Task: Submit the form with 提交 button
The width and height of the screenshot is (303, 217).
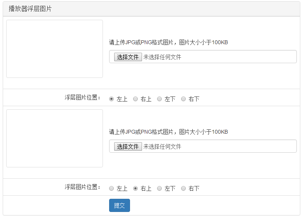Action: [120, 205]
